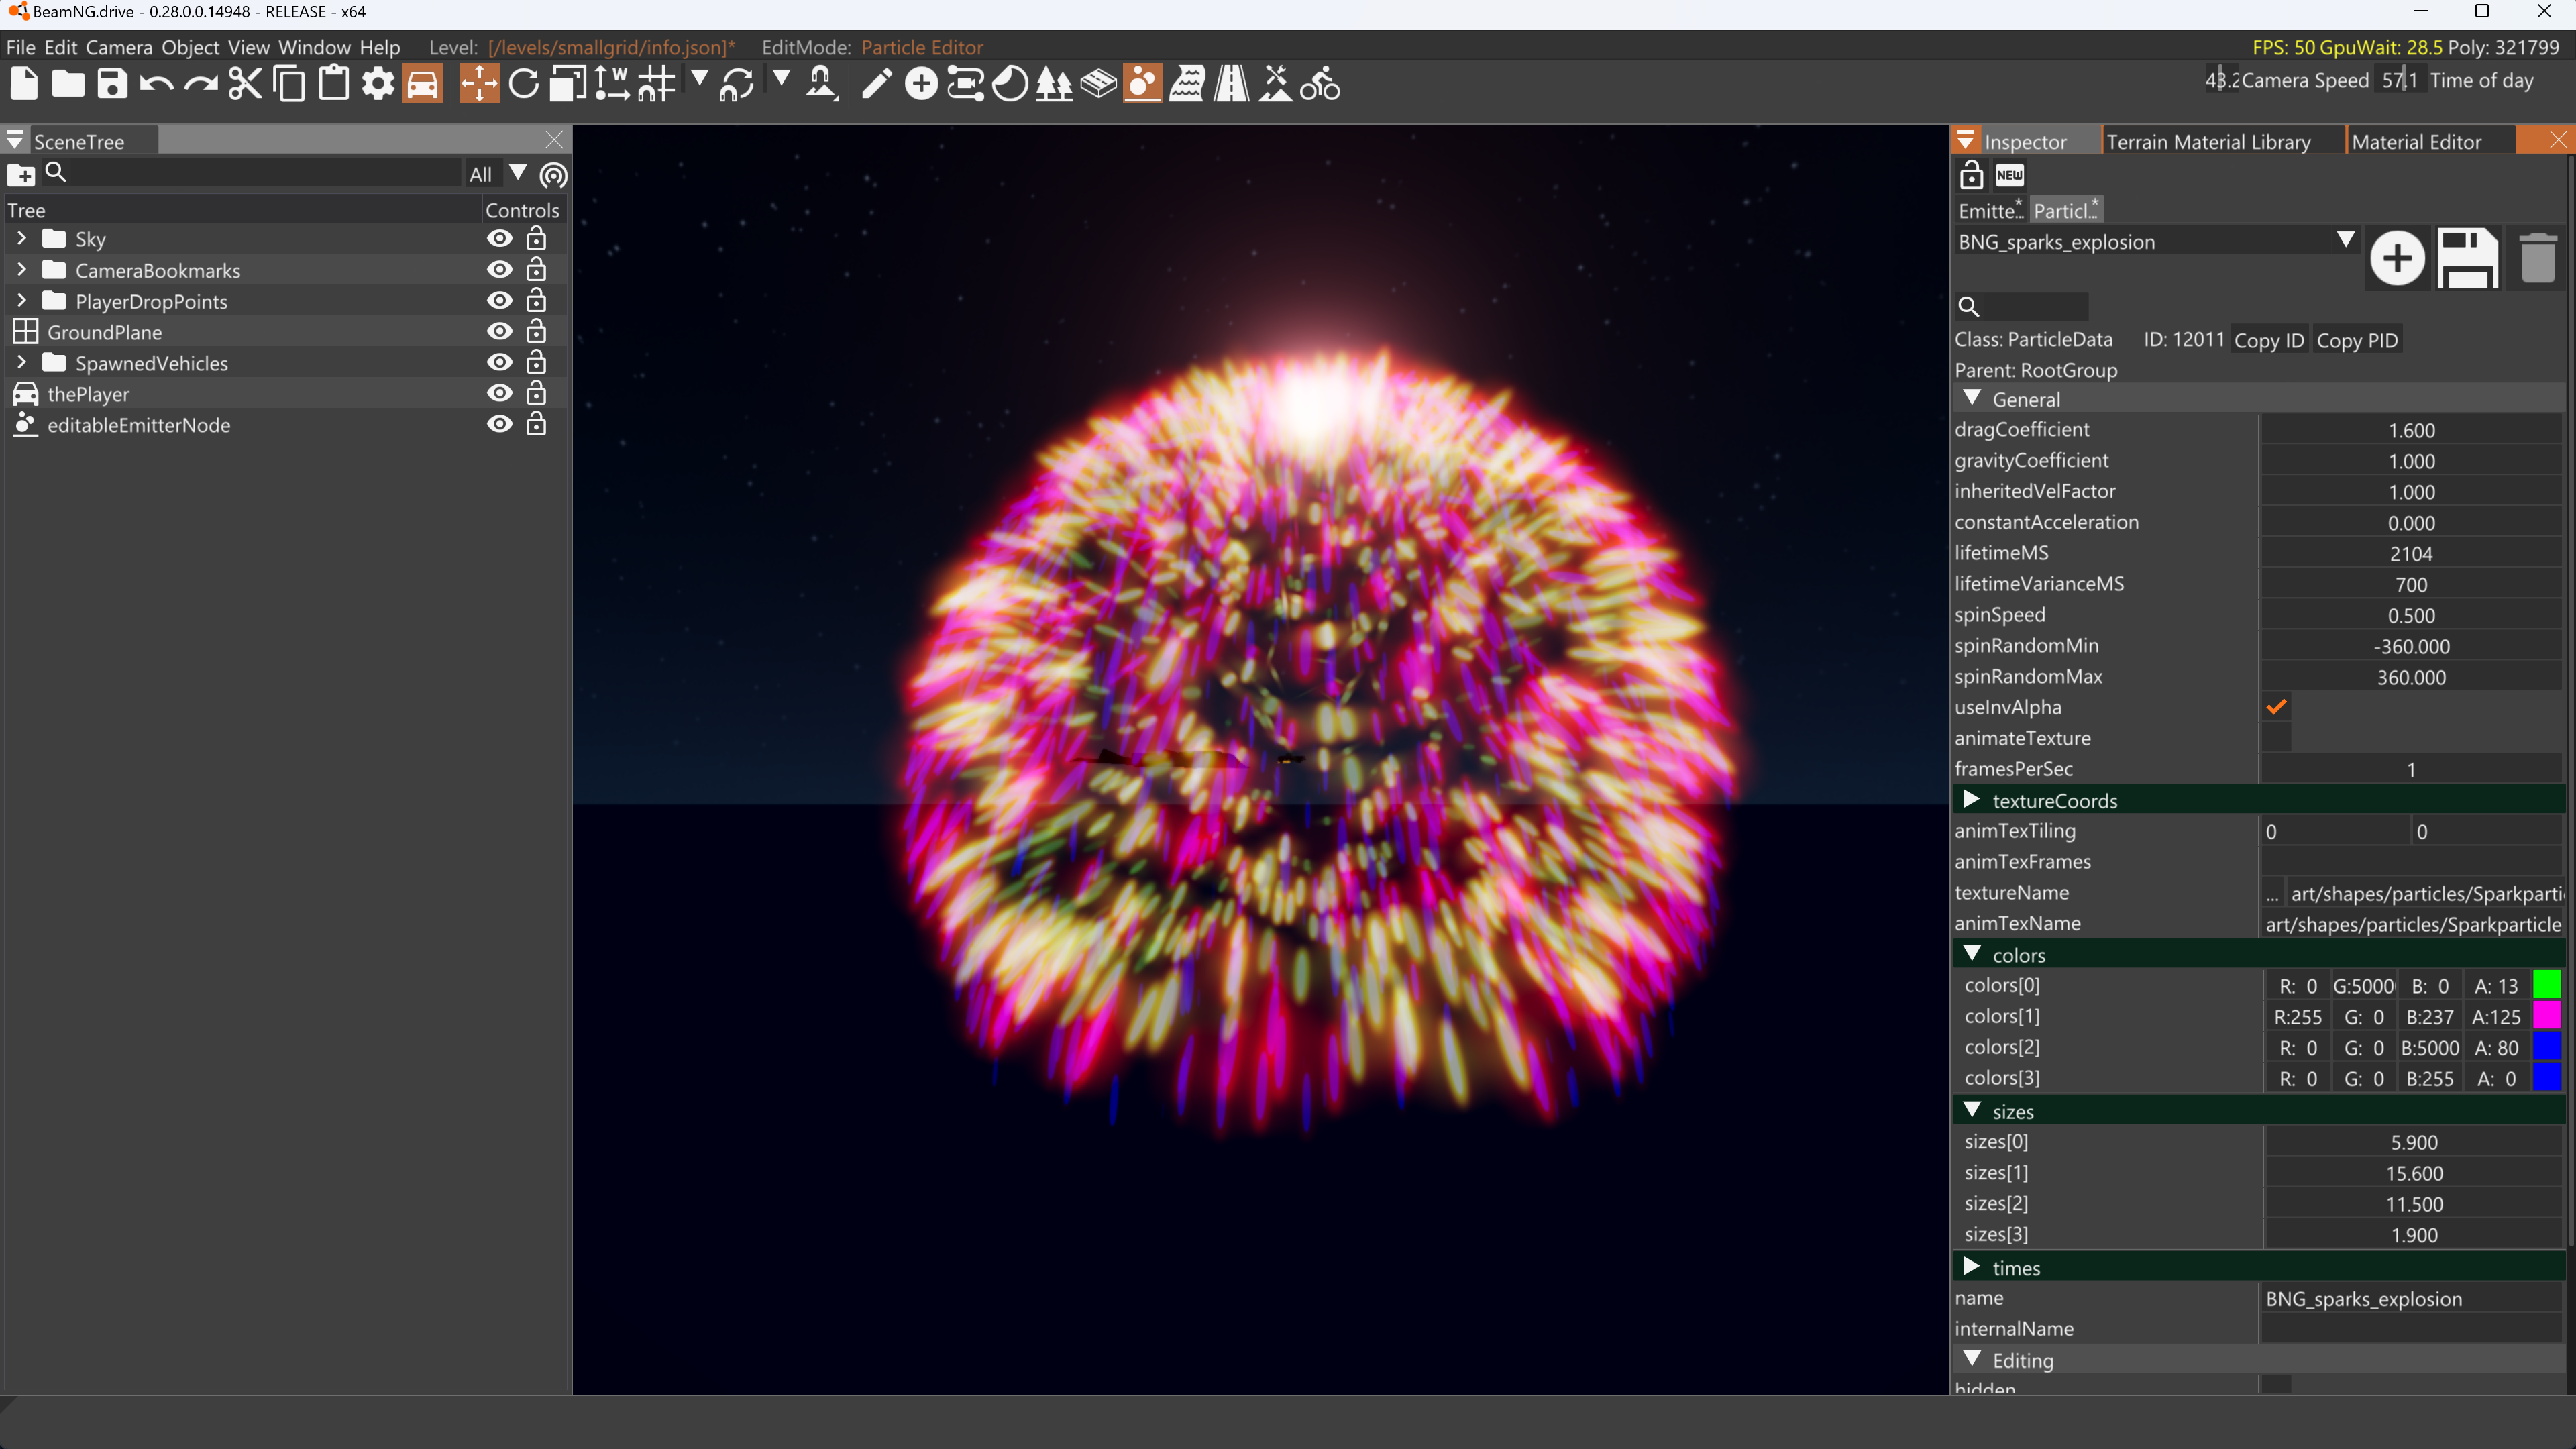2576x1449 pixels.
Task: Cut selection with the scissors icon
Action: 245,84
